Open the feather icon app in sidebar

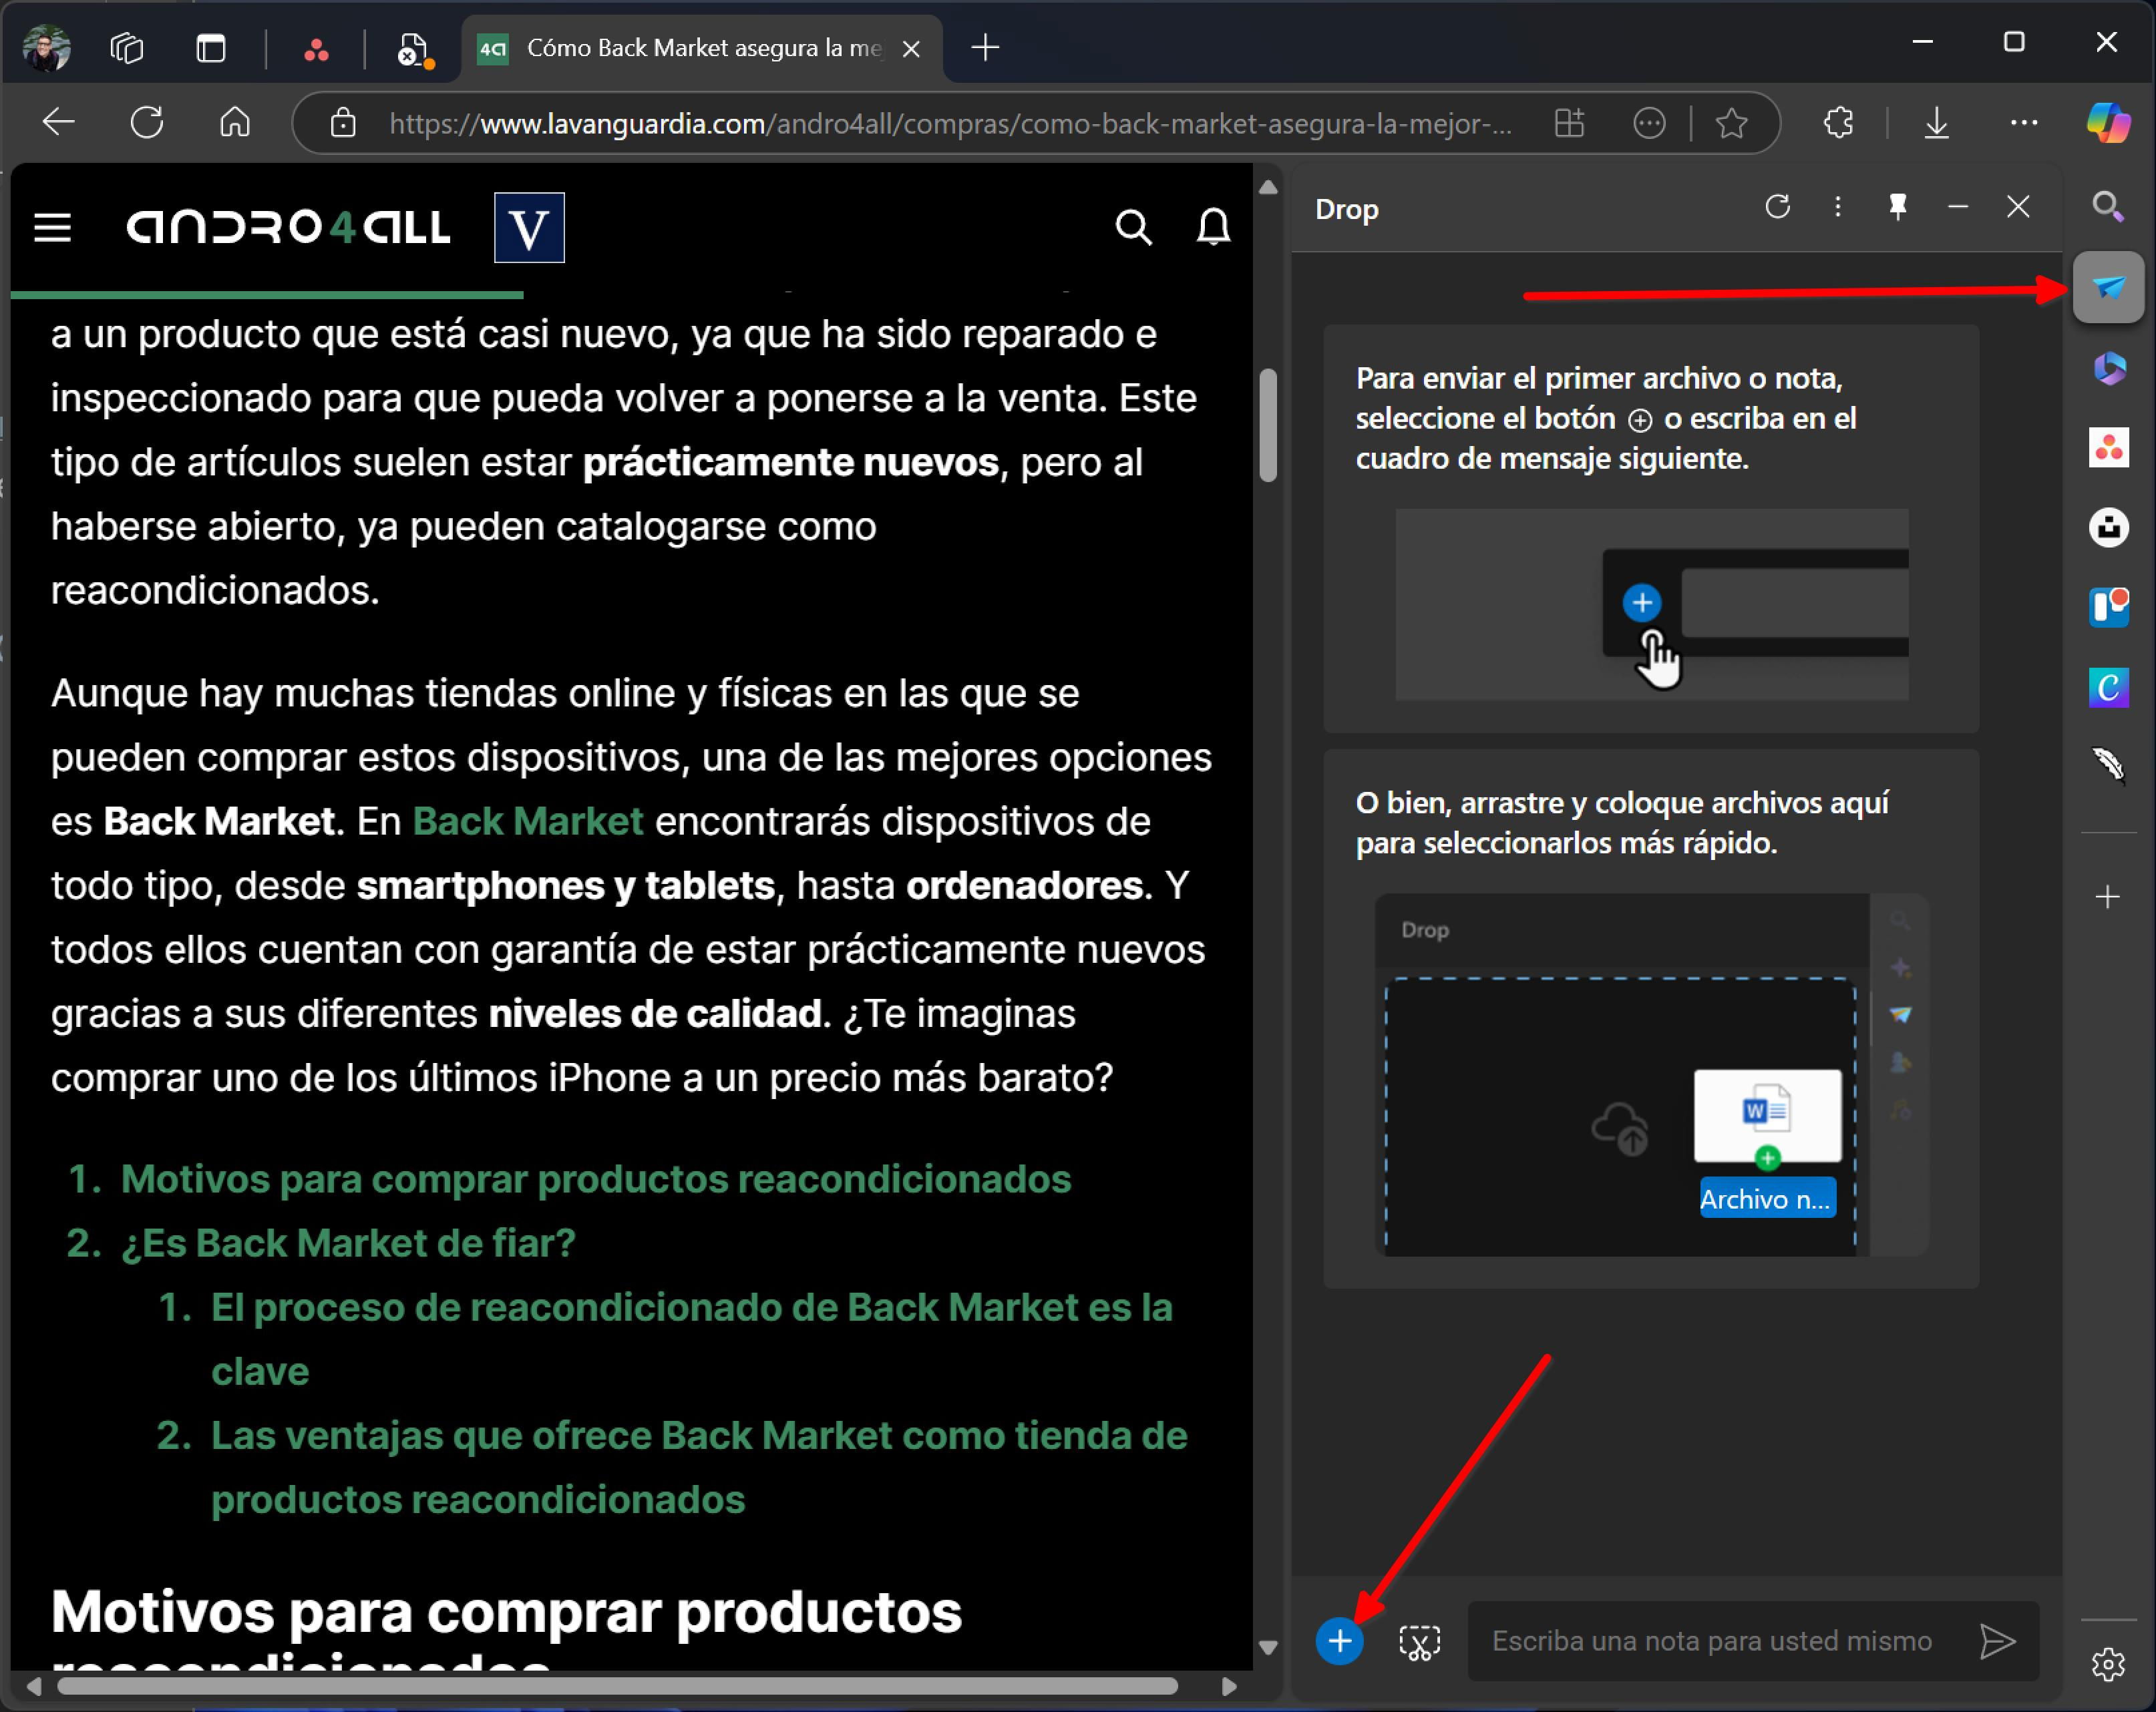pyautogui.click(x=2108, y=766)
